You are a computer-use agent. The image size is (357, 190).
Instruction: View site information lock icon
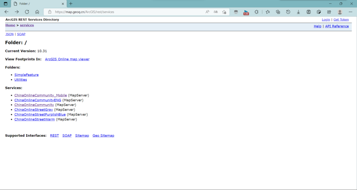tap(50, 12)
